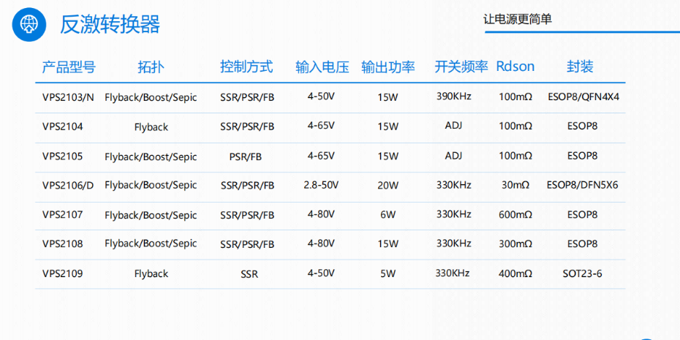Select the VPS2105 row label

(x=63, y=156)
